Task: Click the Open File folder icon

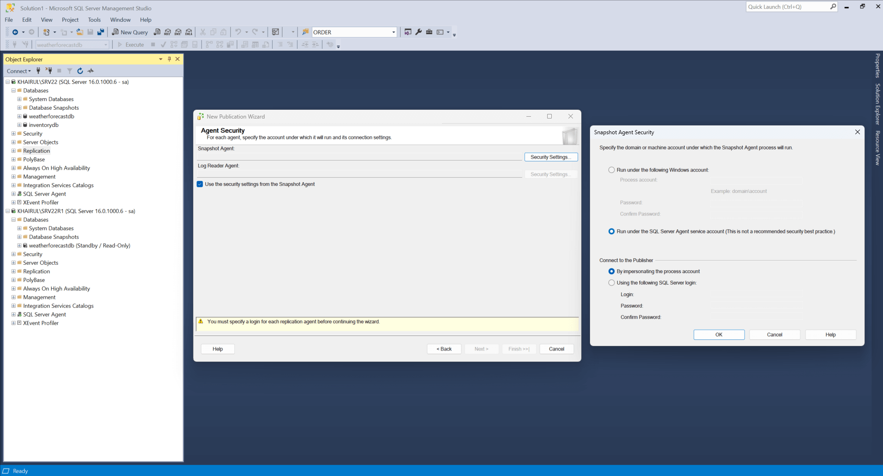Action: pyautogui.click(x=80, y=32)
